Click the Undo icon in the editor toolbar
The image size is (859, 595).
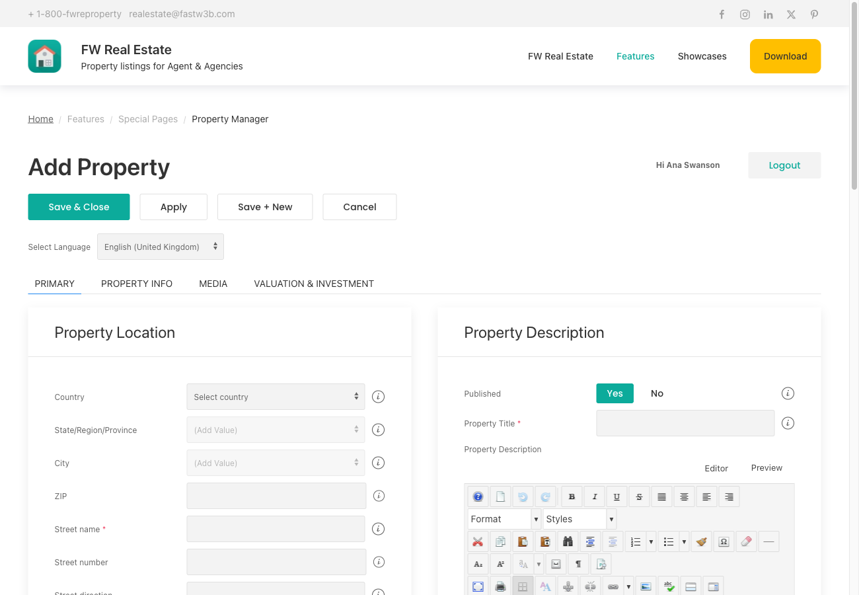pyautogui.click(x=523, y=496)
